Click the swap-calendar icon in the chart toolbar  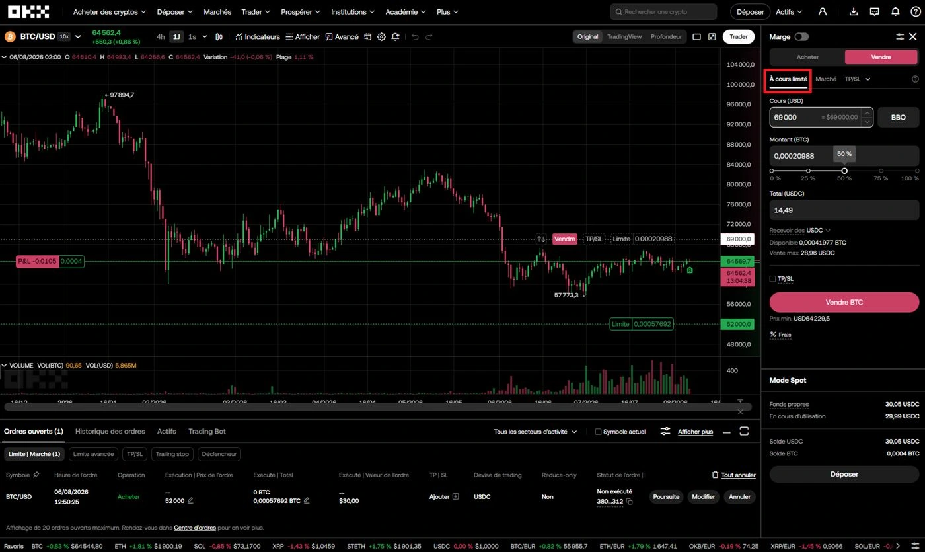tap(367, 37)
